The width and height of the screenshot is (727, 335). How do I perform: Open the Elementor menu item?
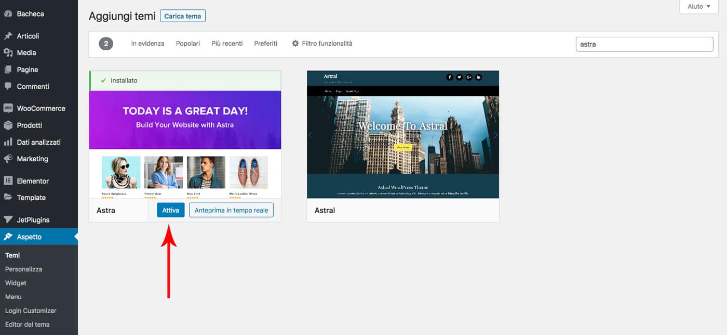pos(39,181)
